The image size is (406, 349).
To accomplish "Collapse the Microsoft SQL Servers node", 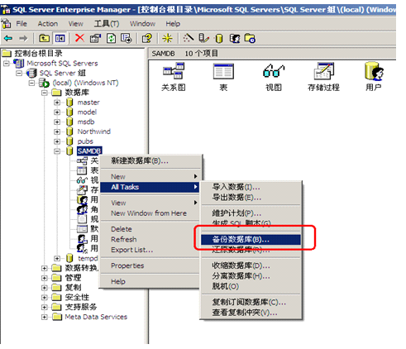I will [x=7, y=64].
